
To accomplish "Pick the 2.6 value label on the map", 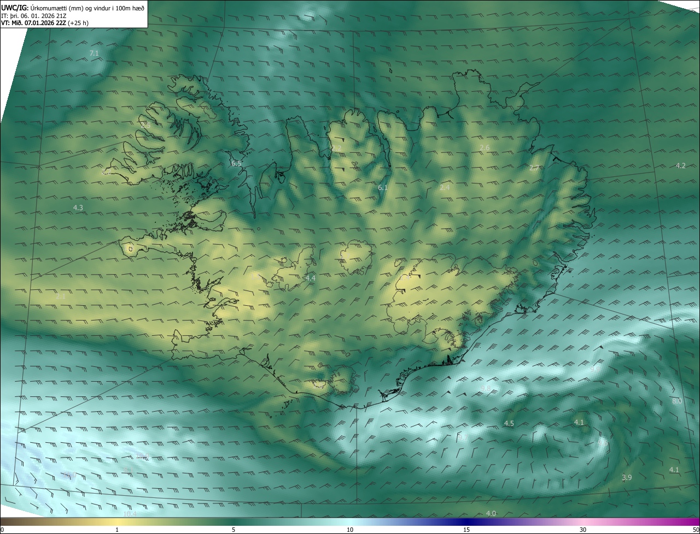I will point(485,148).
